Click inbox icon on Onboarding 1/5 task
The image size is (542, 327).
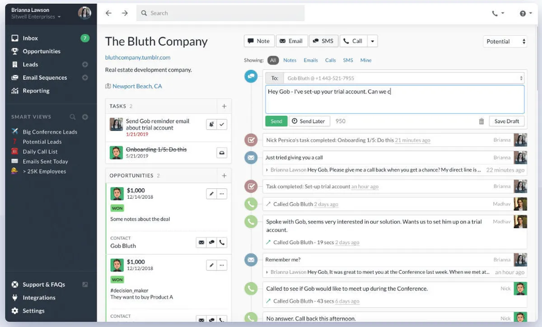pos(222,153)
